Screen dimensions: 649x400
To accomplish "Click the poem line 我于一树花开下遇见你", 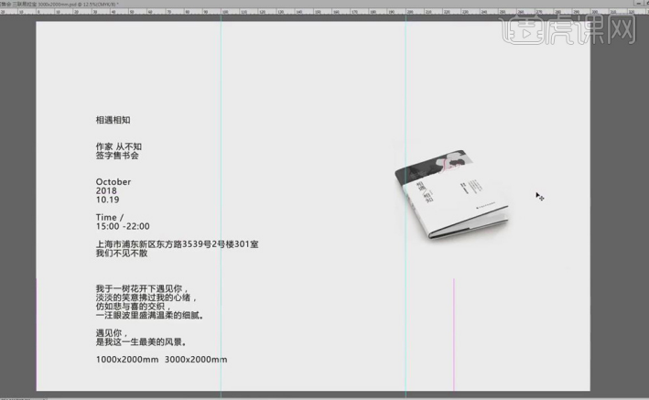I will click(x=141, y=288).
